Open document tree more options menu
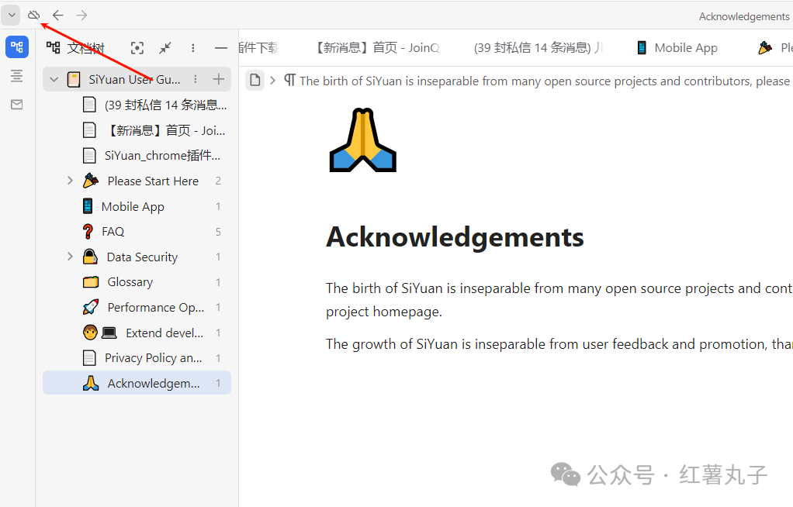 pos(193,48)
